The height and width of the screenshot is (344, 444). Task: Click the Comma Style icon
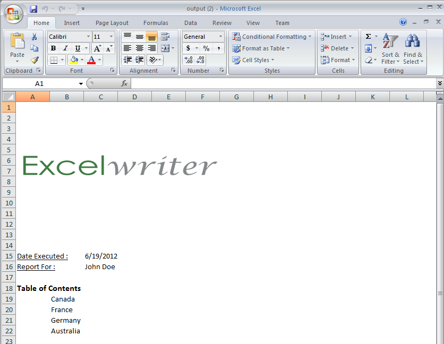point(218,48)
